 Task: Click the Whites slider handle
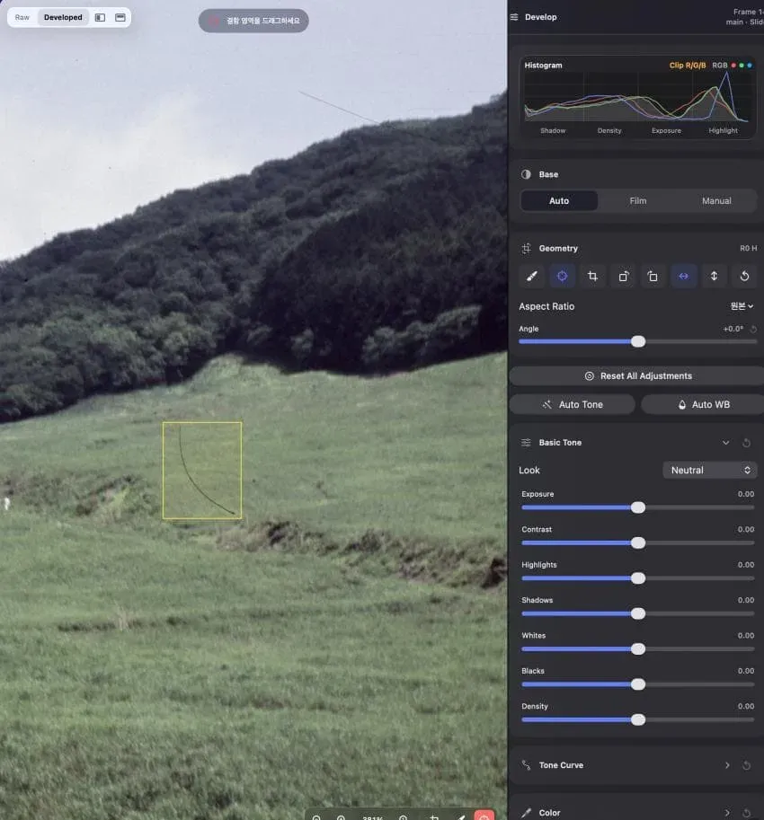click(638, 649)
